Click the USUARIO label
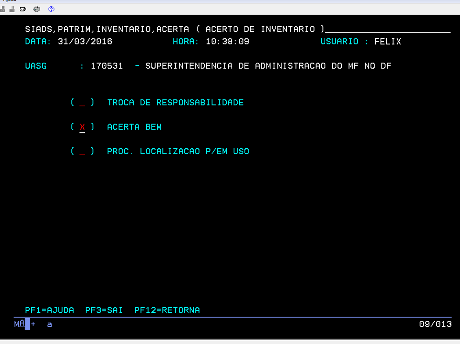This screenshot has height=345, width=460. (x=340, y=42)
